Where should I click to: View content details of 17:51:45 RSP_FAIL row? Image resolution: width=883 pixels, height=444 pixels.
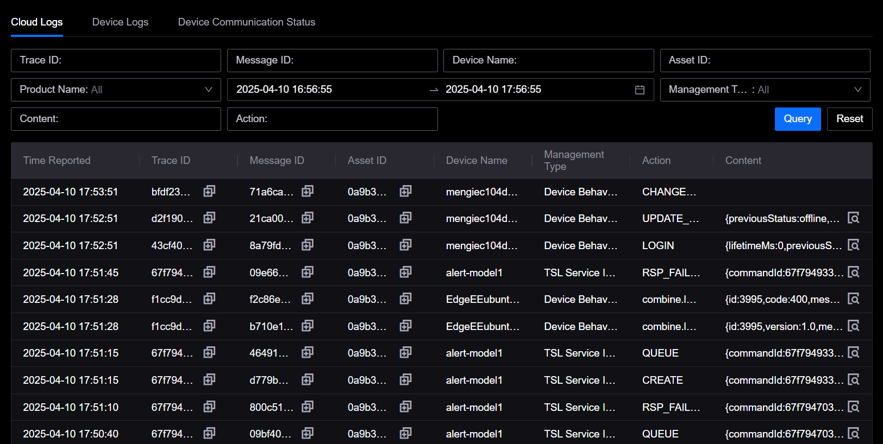pos(854,272)
